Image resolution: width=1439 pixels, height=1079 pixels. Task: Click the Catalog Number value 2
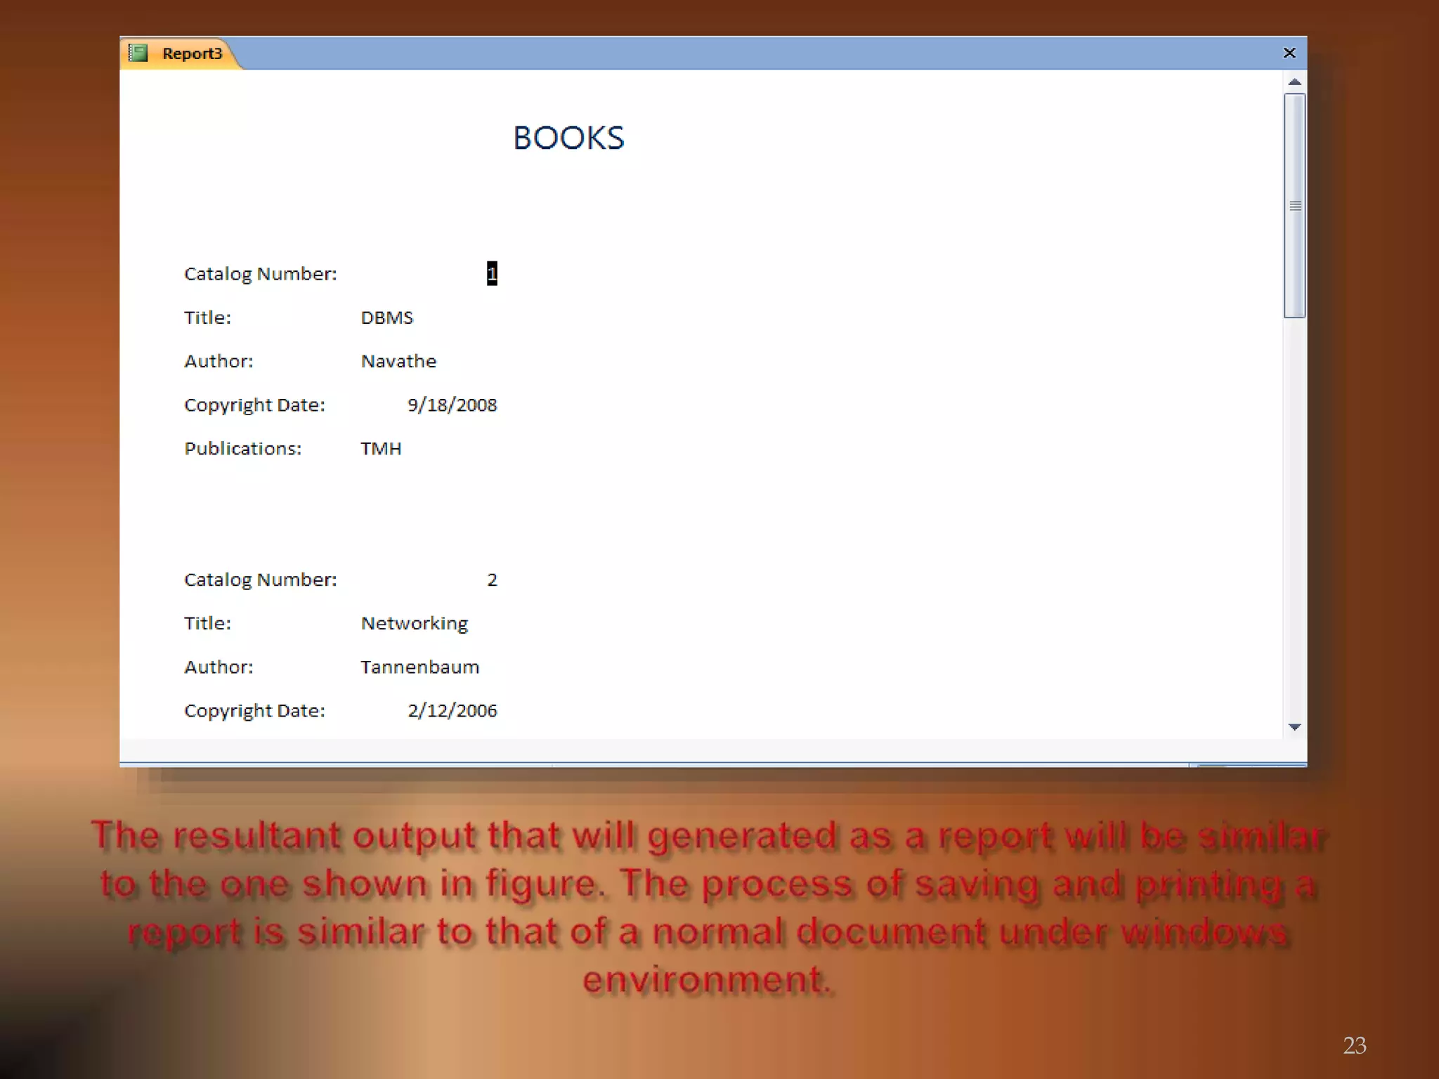(x=492, y=580)
